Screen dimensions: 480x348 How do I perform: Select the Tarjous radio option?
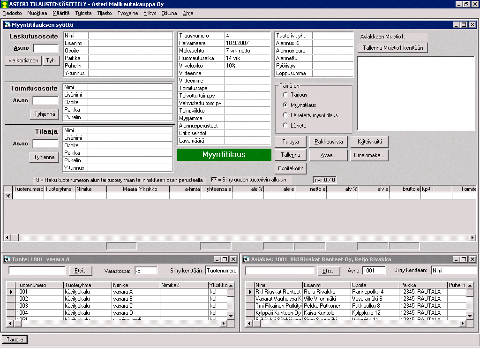285,95
